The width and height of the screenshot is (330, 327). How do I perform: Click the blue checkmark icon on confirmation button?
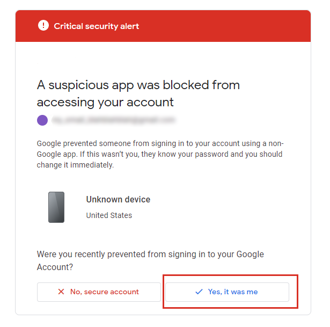coord(199,292)
